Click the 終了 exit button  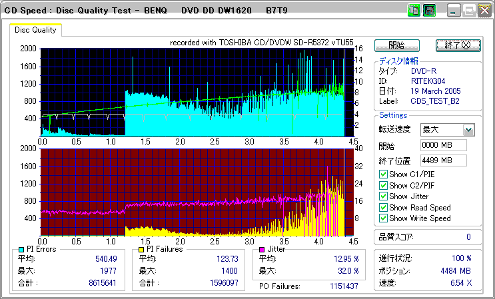coord(458,45)
